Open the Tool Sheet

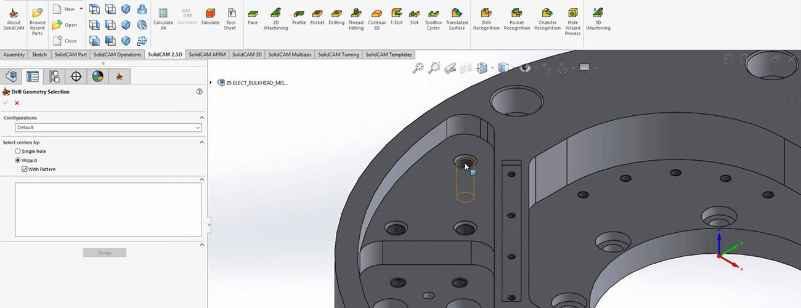click(230, 19)
